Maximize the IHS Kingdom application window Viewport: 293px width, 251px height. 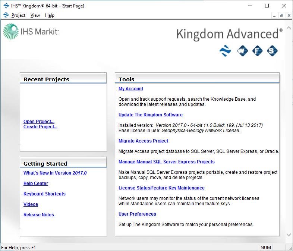point(267,6)
